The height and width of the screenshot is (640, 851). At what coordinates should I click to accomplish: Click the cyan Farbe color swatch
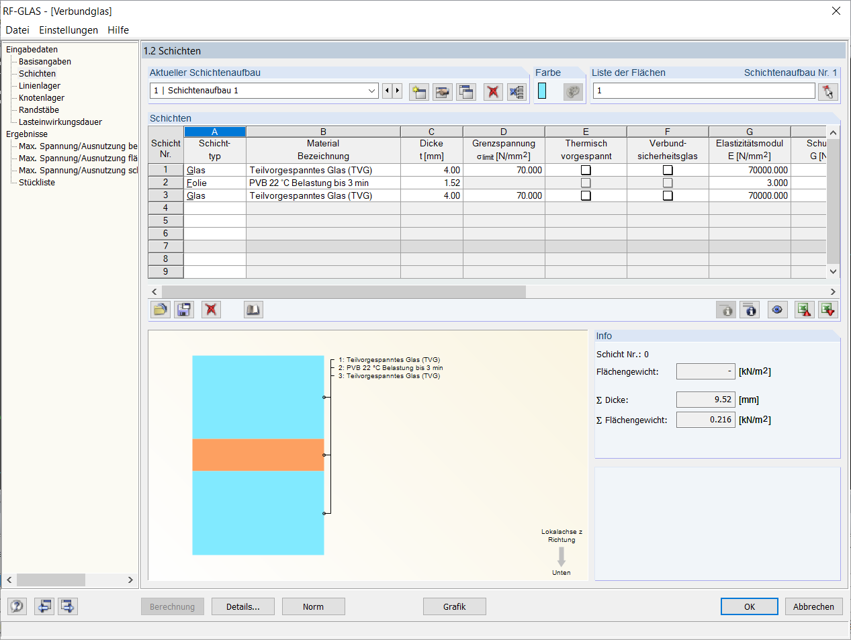542,91
